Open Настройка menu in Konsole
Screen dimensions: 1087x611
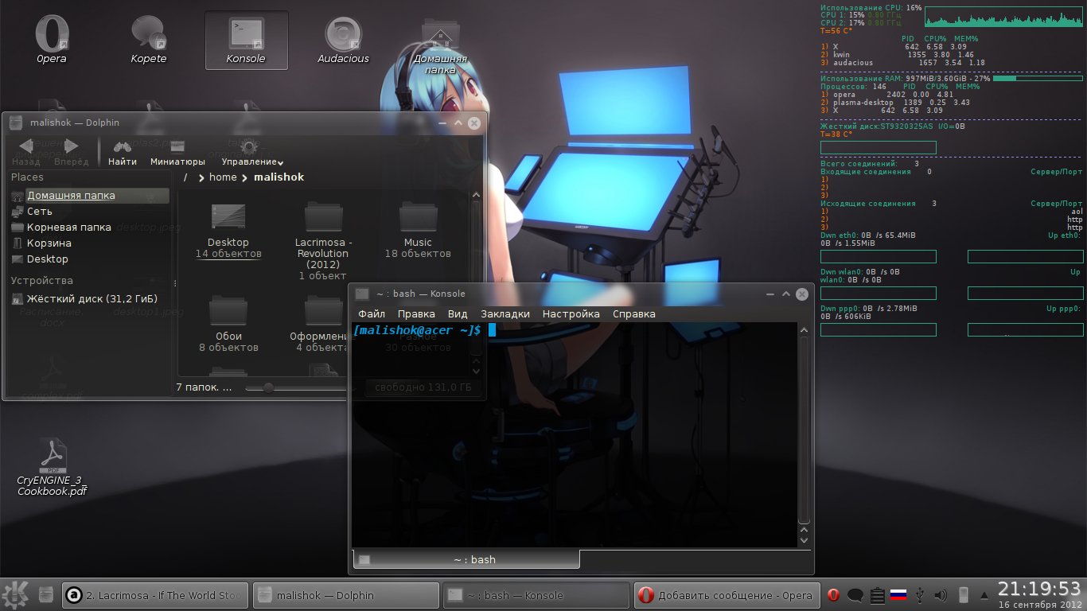(x=571, y=313)
